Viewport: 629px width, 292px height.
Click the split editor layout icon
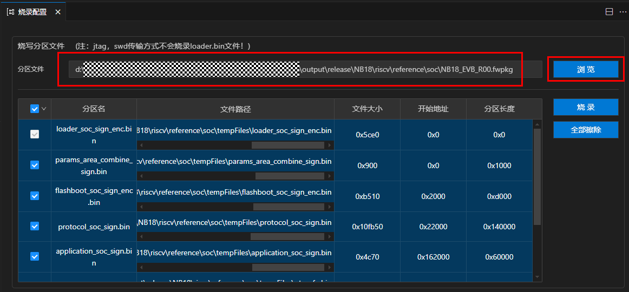click(609, 11)
